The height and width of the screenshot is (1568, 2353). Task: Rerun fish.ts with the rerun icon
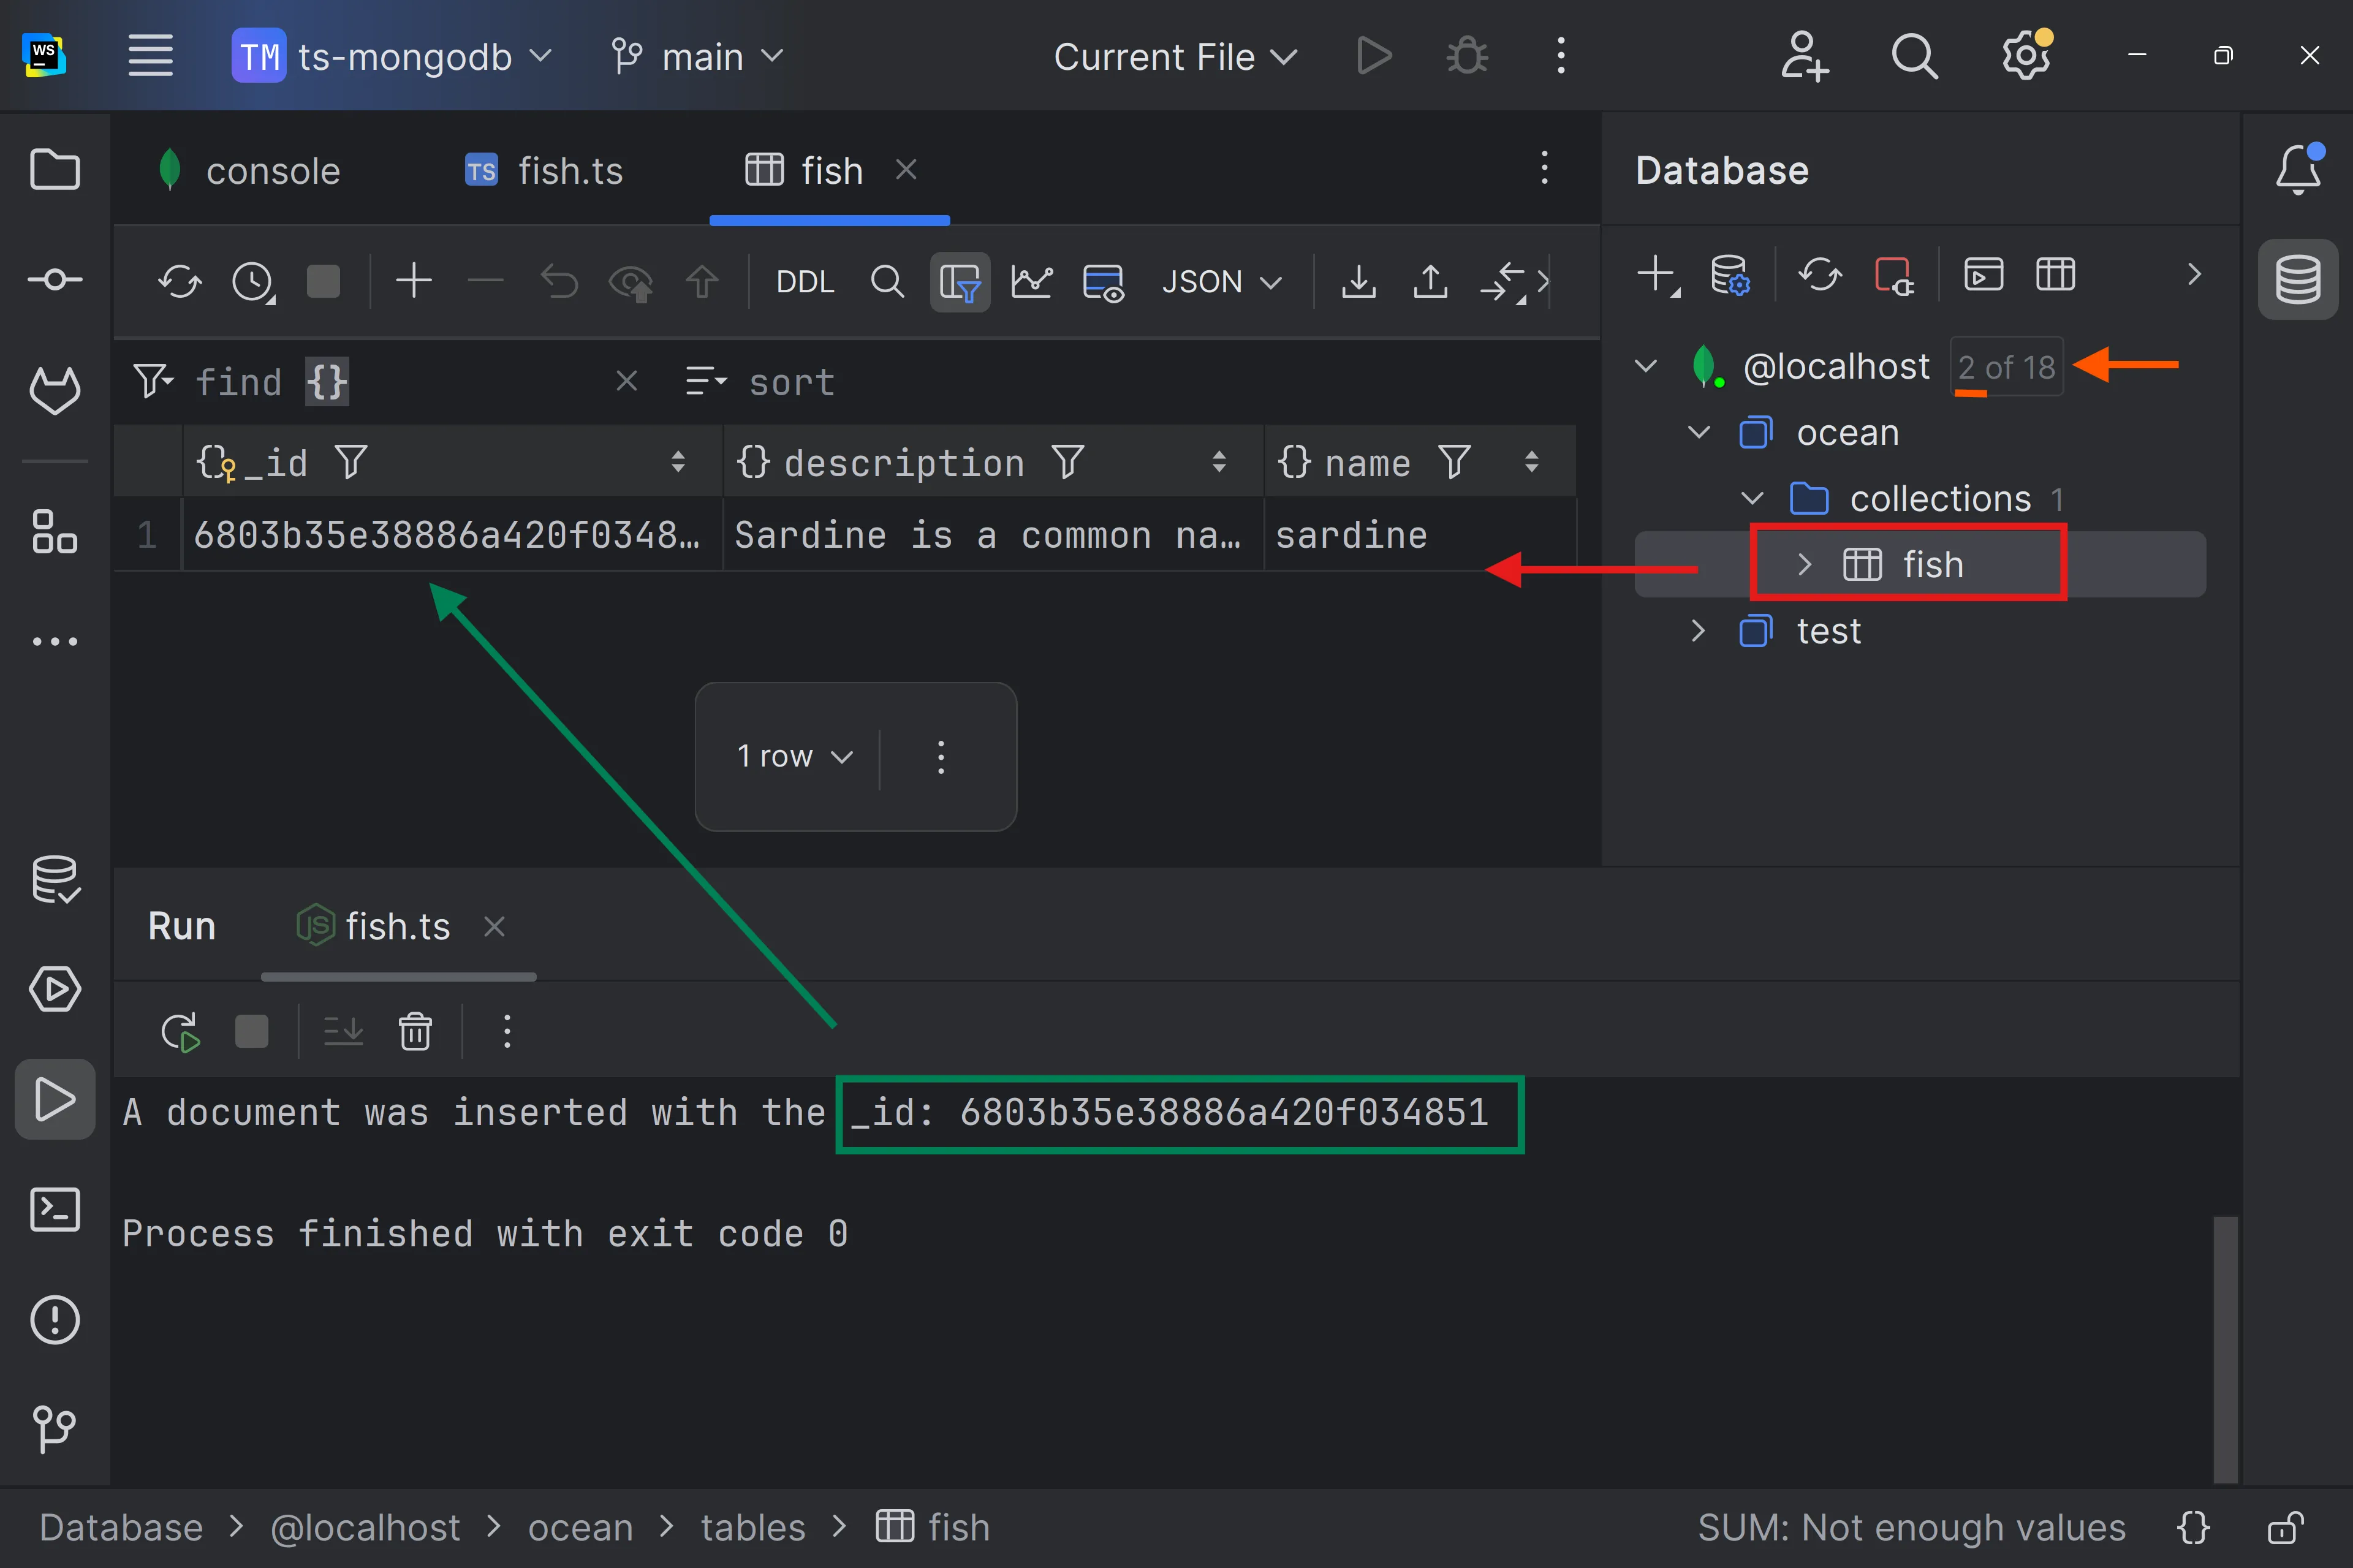click(x=180, y=1031)
